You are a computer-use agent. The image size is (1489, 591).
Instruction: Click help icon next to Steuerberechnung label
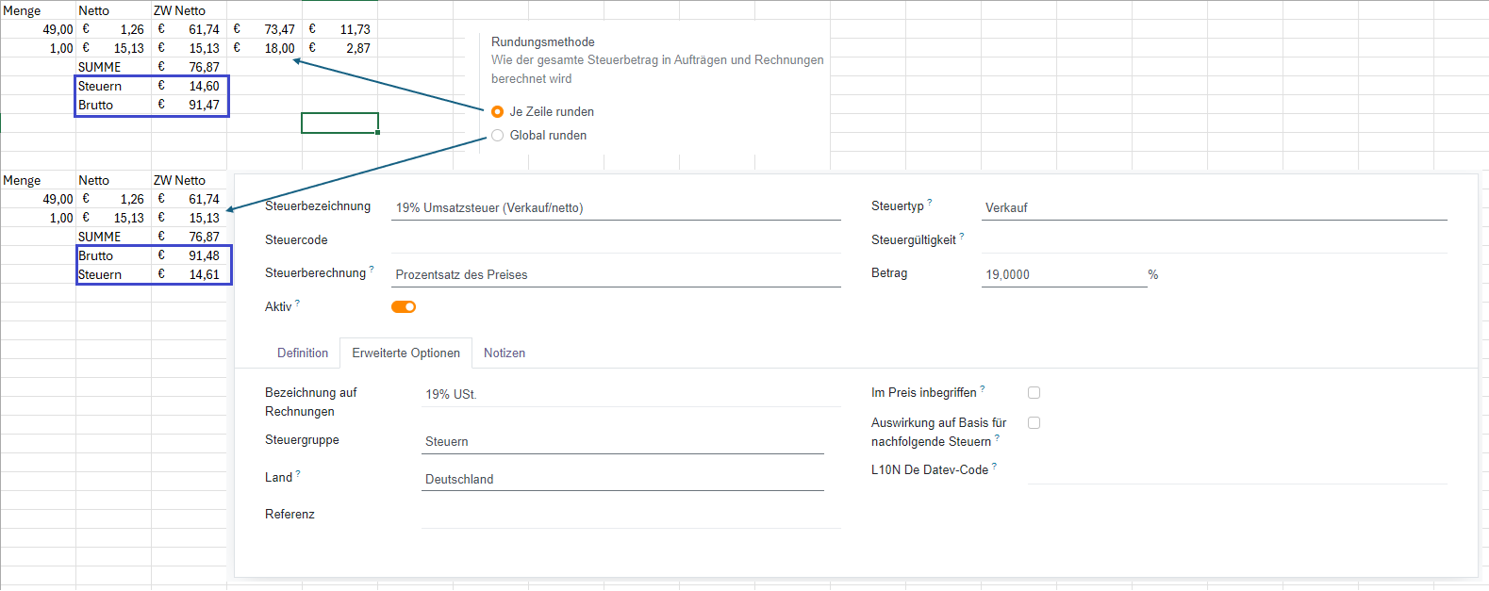372,269
